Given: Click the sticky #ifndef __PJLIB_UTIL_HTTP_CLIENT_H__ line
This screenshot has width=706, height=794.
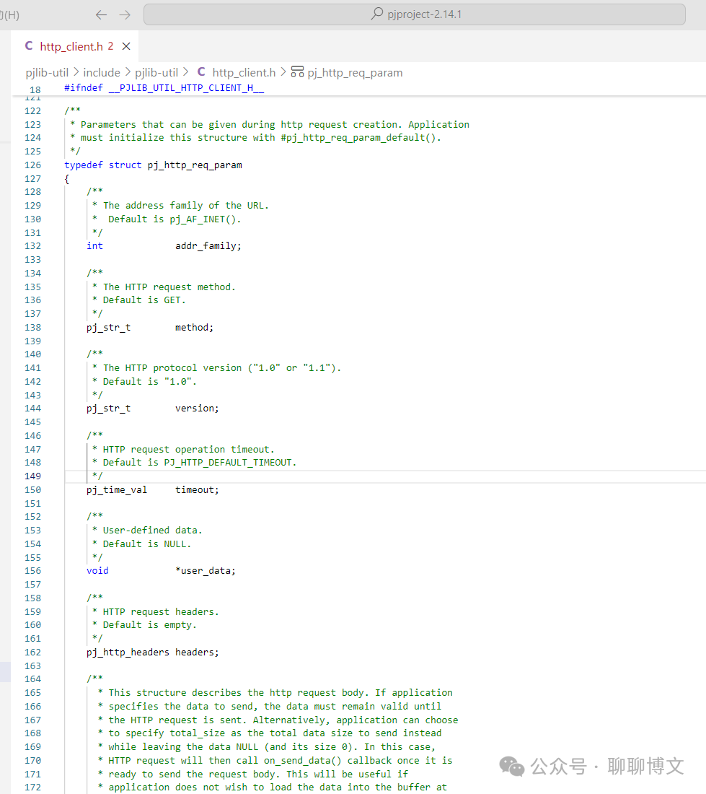Looking at the screenshot, I should [x=164, y=88].
